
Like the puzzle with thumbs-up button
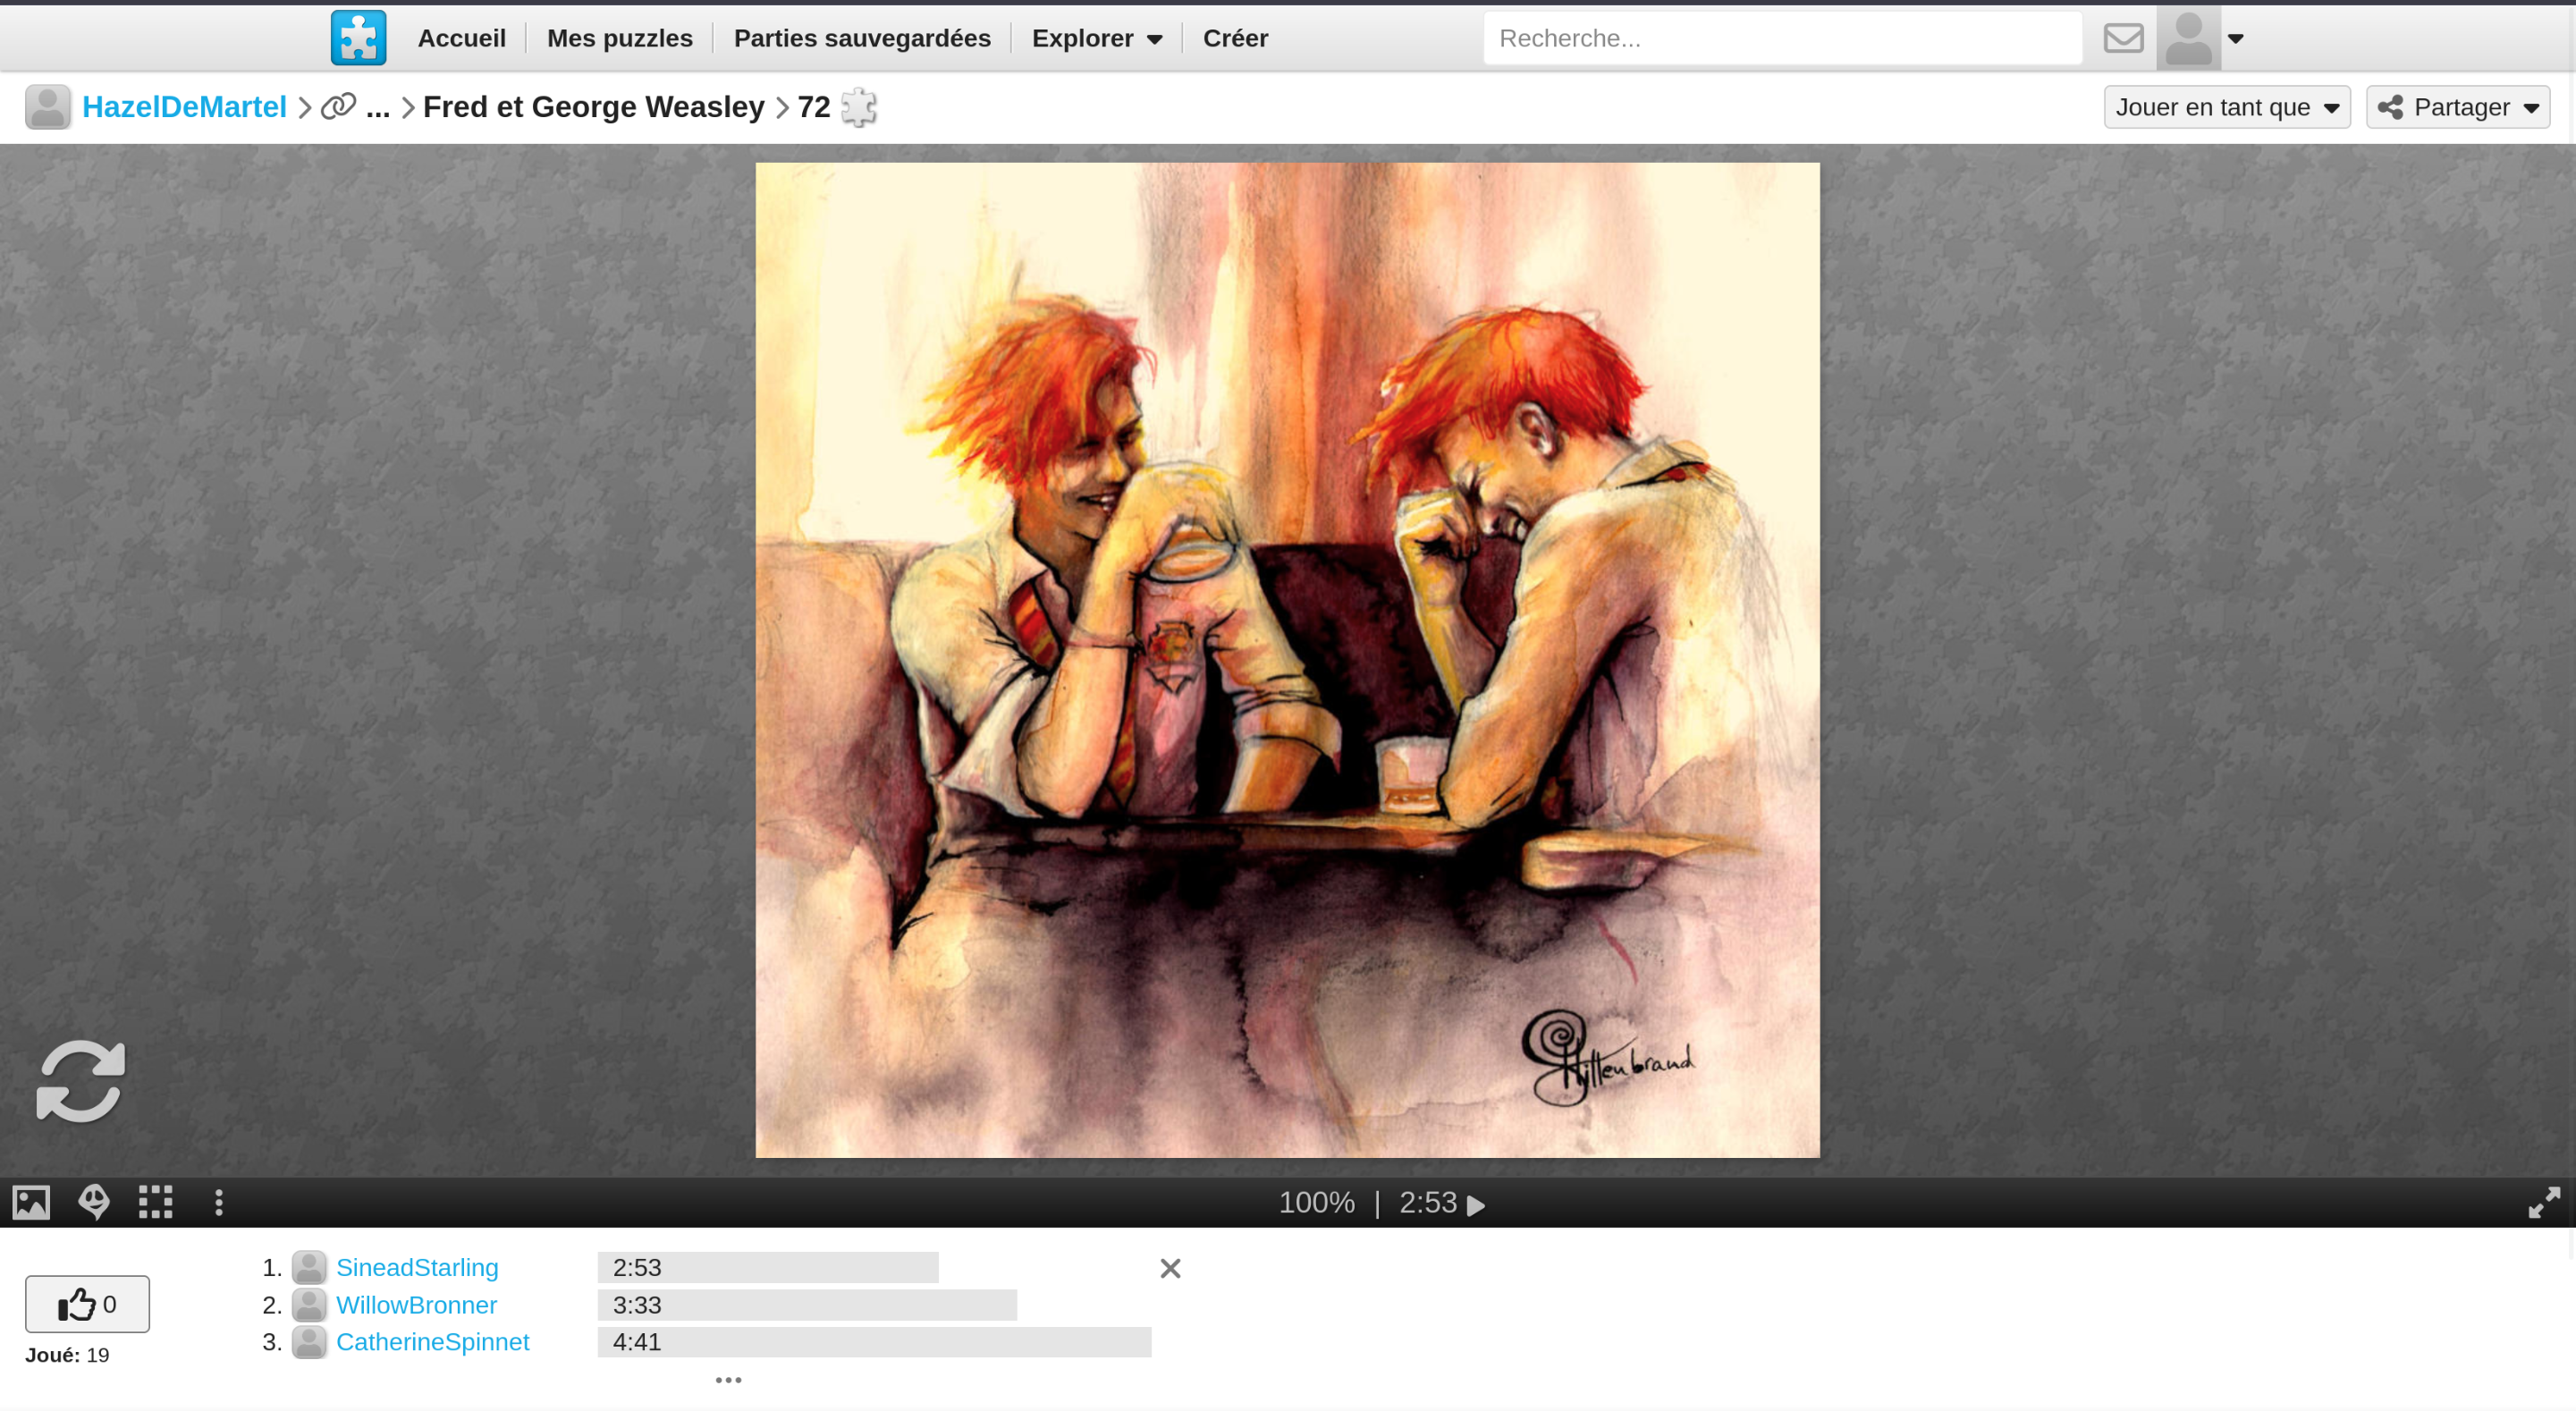(x=87, y=1304)
